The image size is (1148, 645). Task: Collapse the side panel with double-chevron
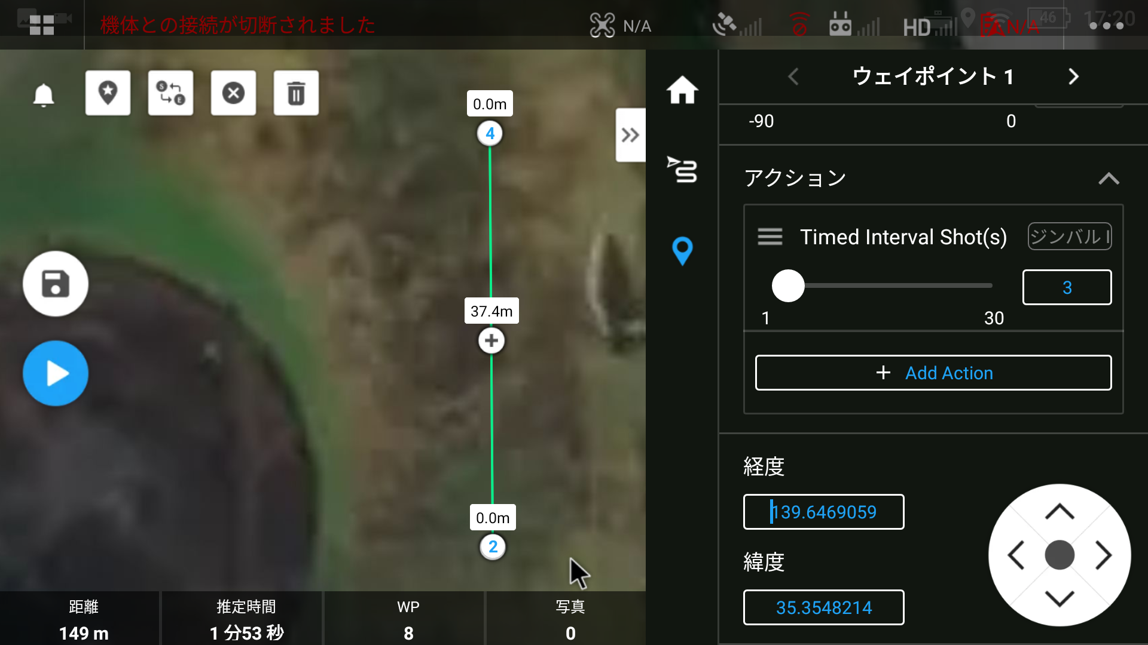[x=630, y=135]
